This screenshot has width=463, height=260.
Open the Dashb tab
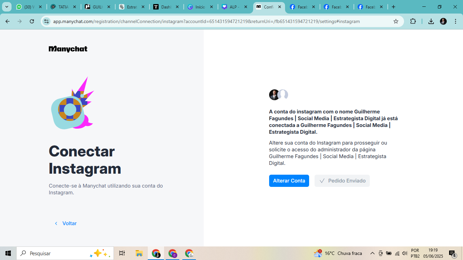click(x=166, y=7)
